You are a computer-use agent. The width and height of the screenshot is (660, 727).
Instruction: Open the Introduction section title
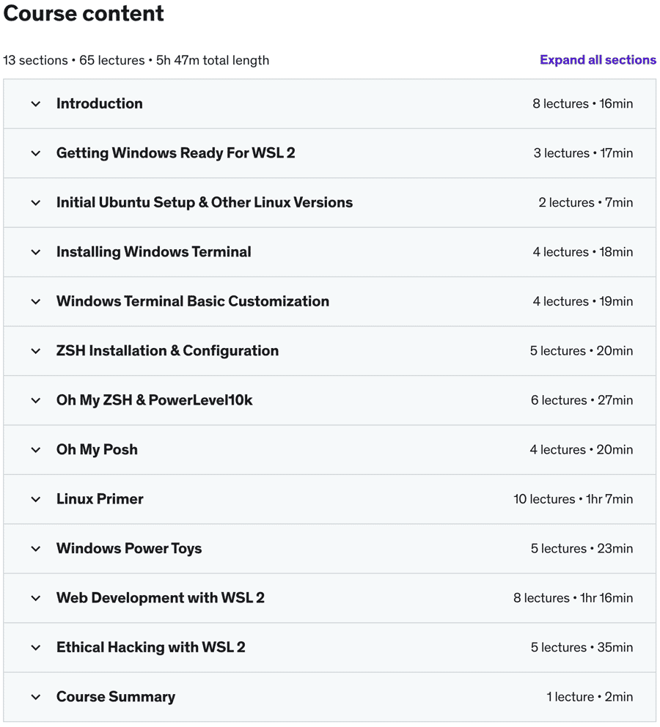click(99, 103)
